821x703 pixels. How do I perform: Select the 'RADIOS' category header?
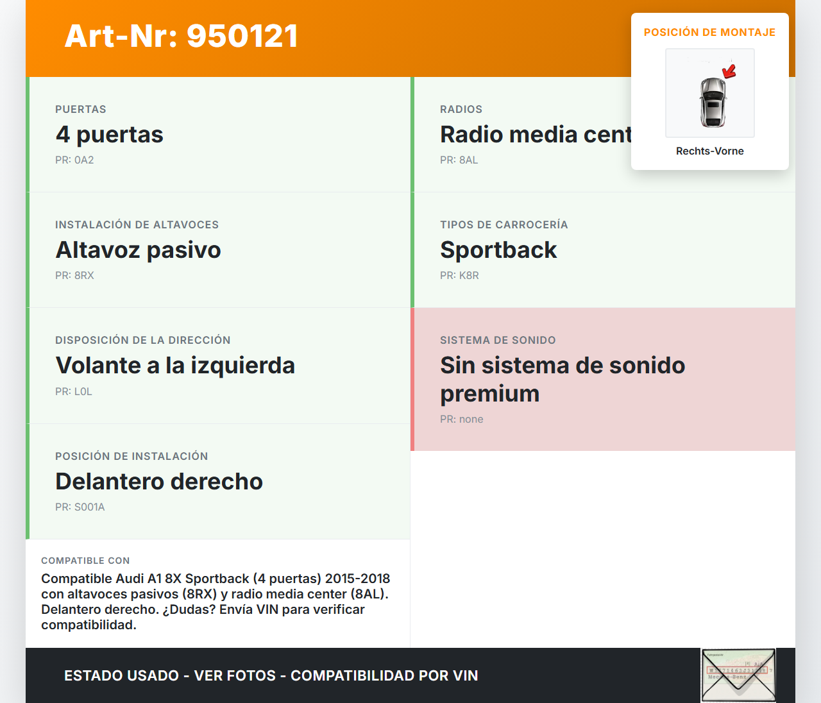pyautogui.click(x=461, y=109)
